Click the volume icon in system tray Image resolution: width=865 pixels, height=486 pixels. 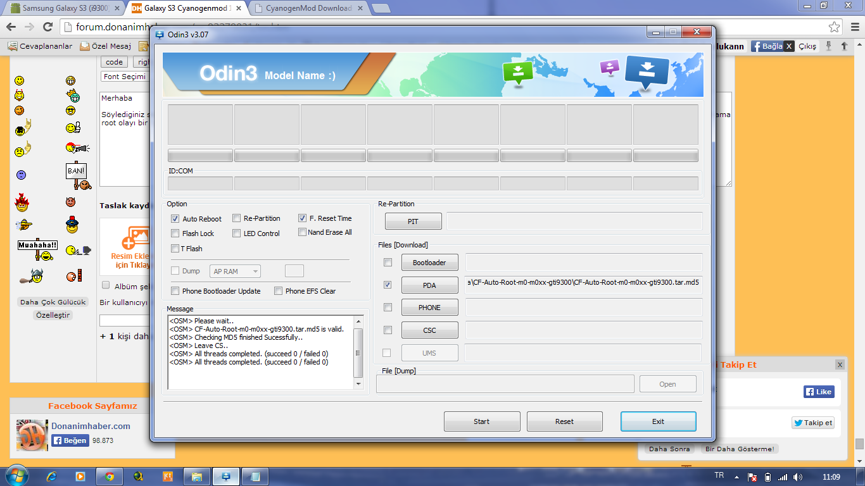pos(798,477)
